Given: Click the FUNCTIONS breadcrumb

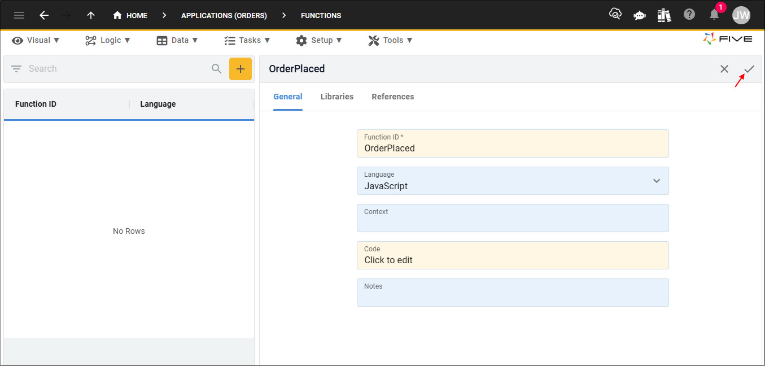Looking at the screenshot, I should click(x=321, y=15).
